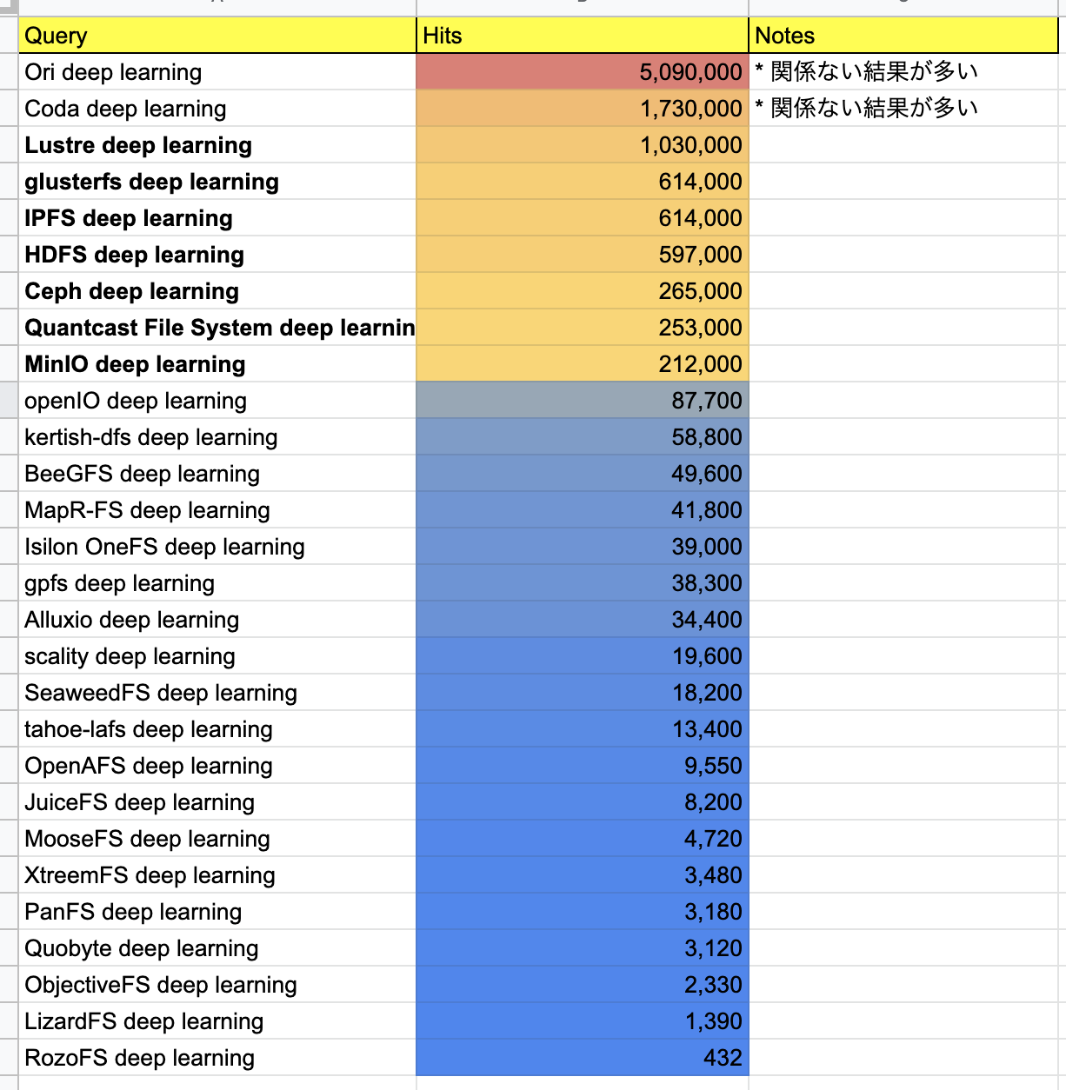Select the 1,030,000 hits cell
This screenshot has width=1066, height=1090.
[x=582, y=145]
